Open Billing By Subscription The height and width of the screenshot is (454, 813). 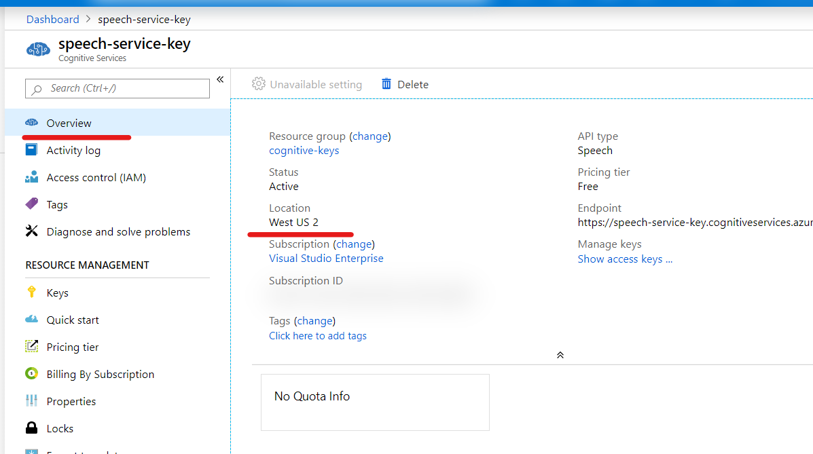pos(101,374)
